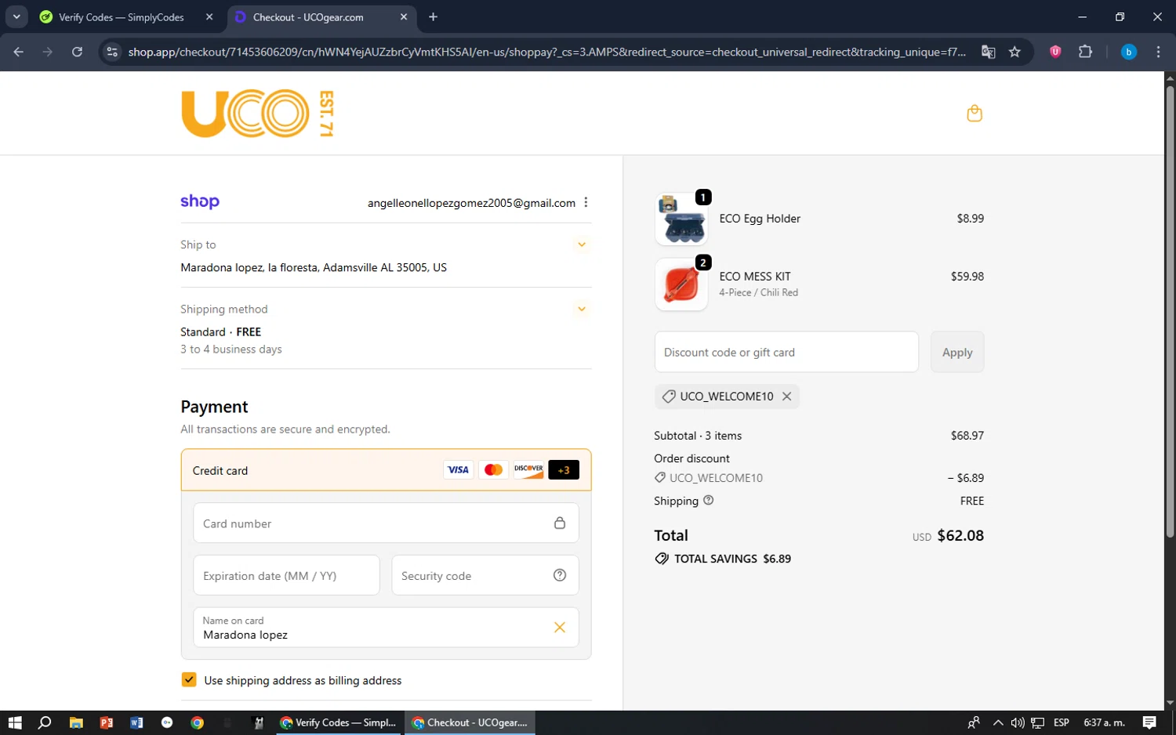Open the volume control in system tray
Image resolution: width=1176 pixels, height=735 pixels.
[x=1018, y=722]
